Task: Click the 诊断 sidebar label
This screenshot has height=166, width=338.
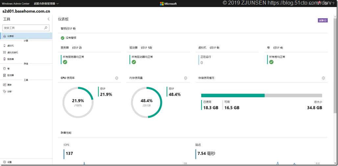Action: (x=9, y=92)
